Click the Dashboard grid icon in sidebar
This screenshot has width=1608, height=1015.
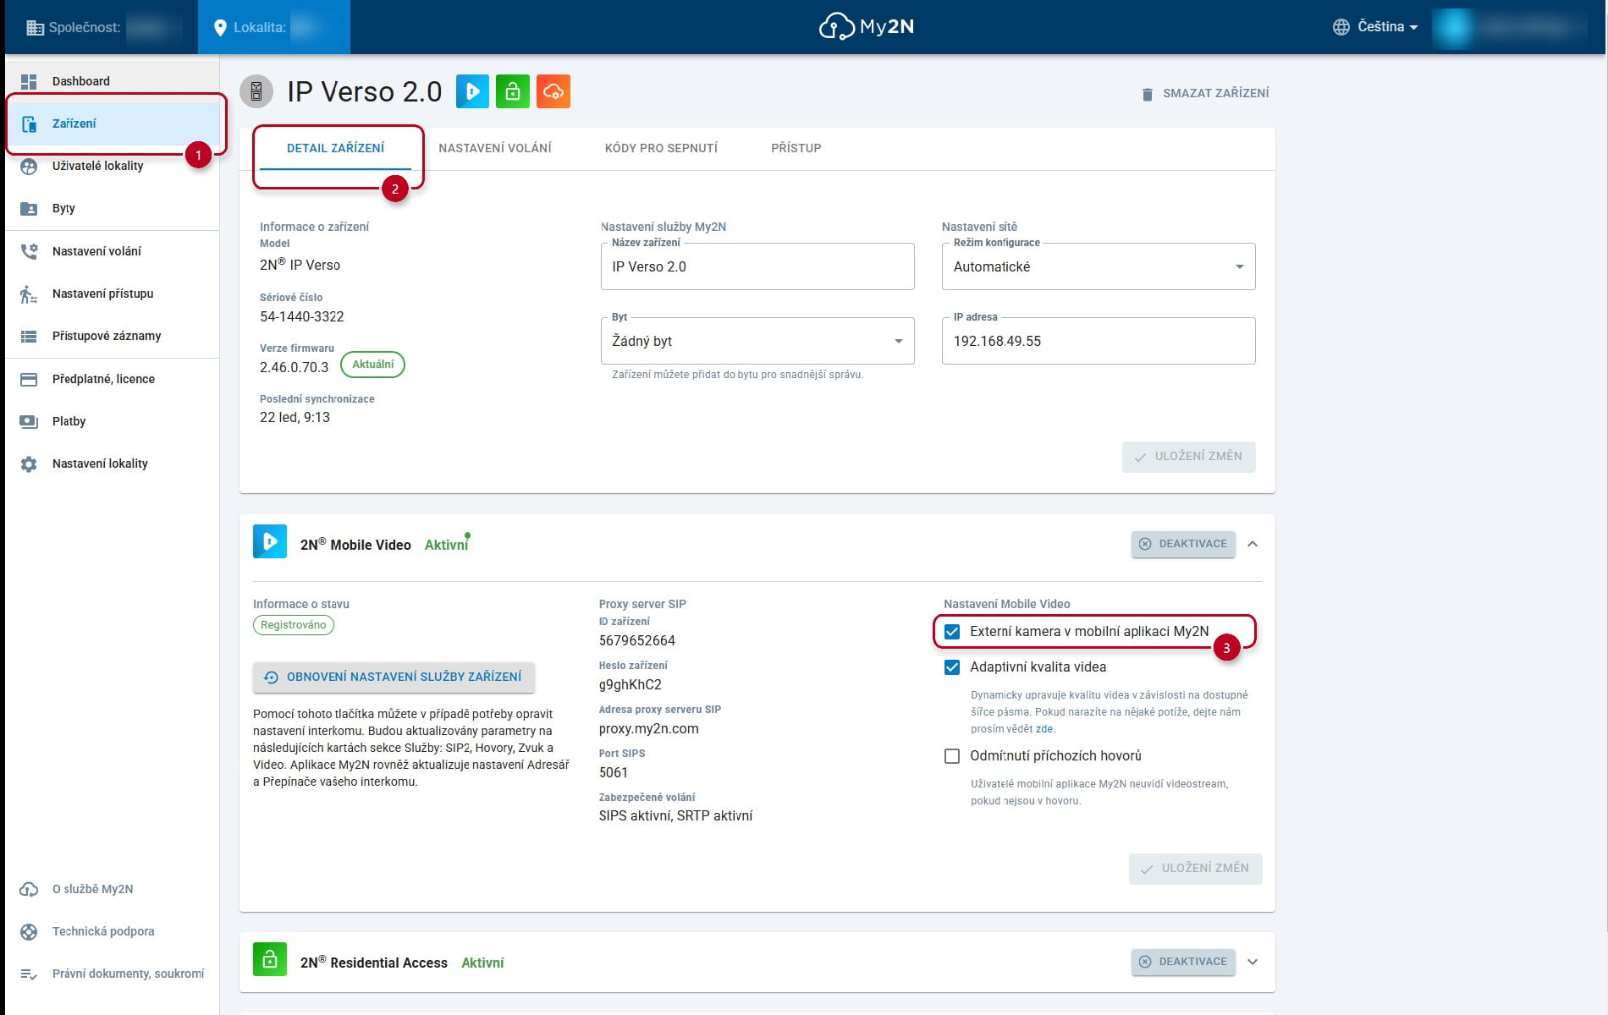pos(29,81)
